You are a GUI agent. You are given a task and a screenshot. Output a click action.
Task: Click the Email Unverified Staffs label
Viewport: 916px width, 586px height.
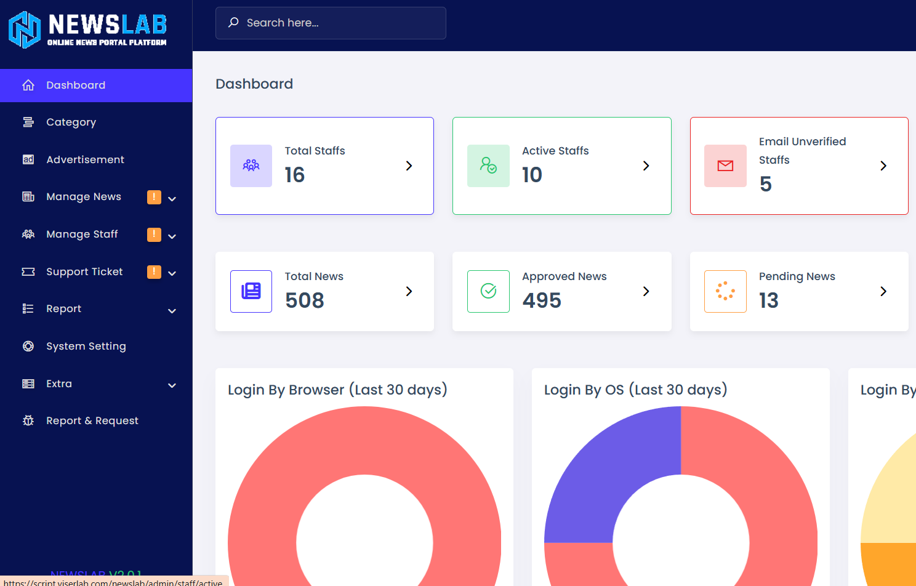click(802, 151)
